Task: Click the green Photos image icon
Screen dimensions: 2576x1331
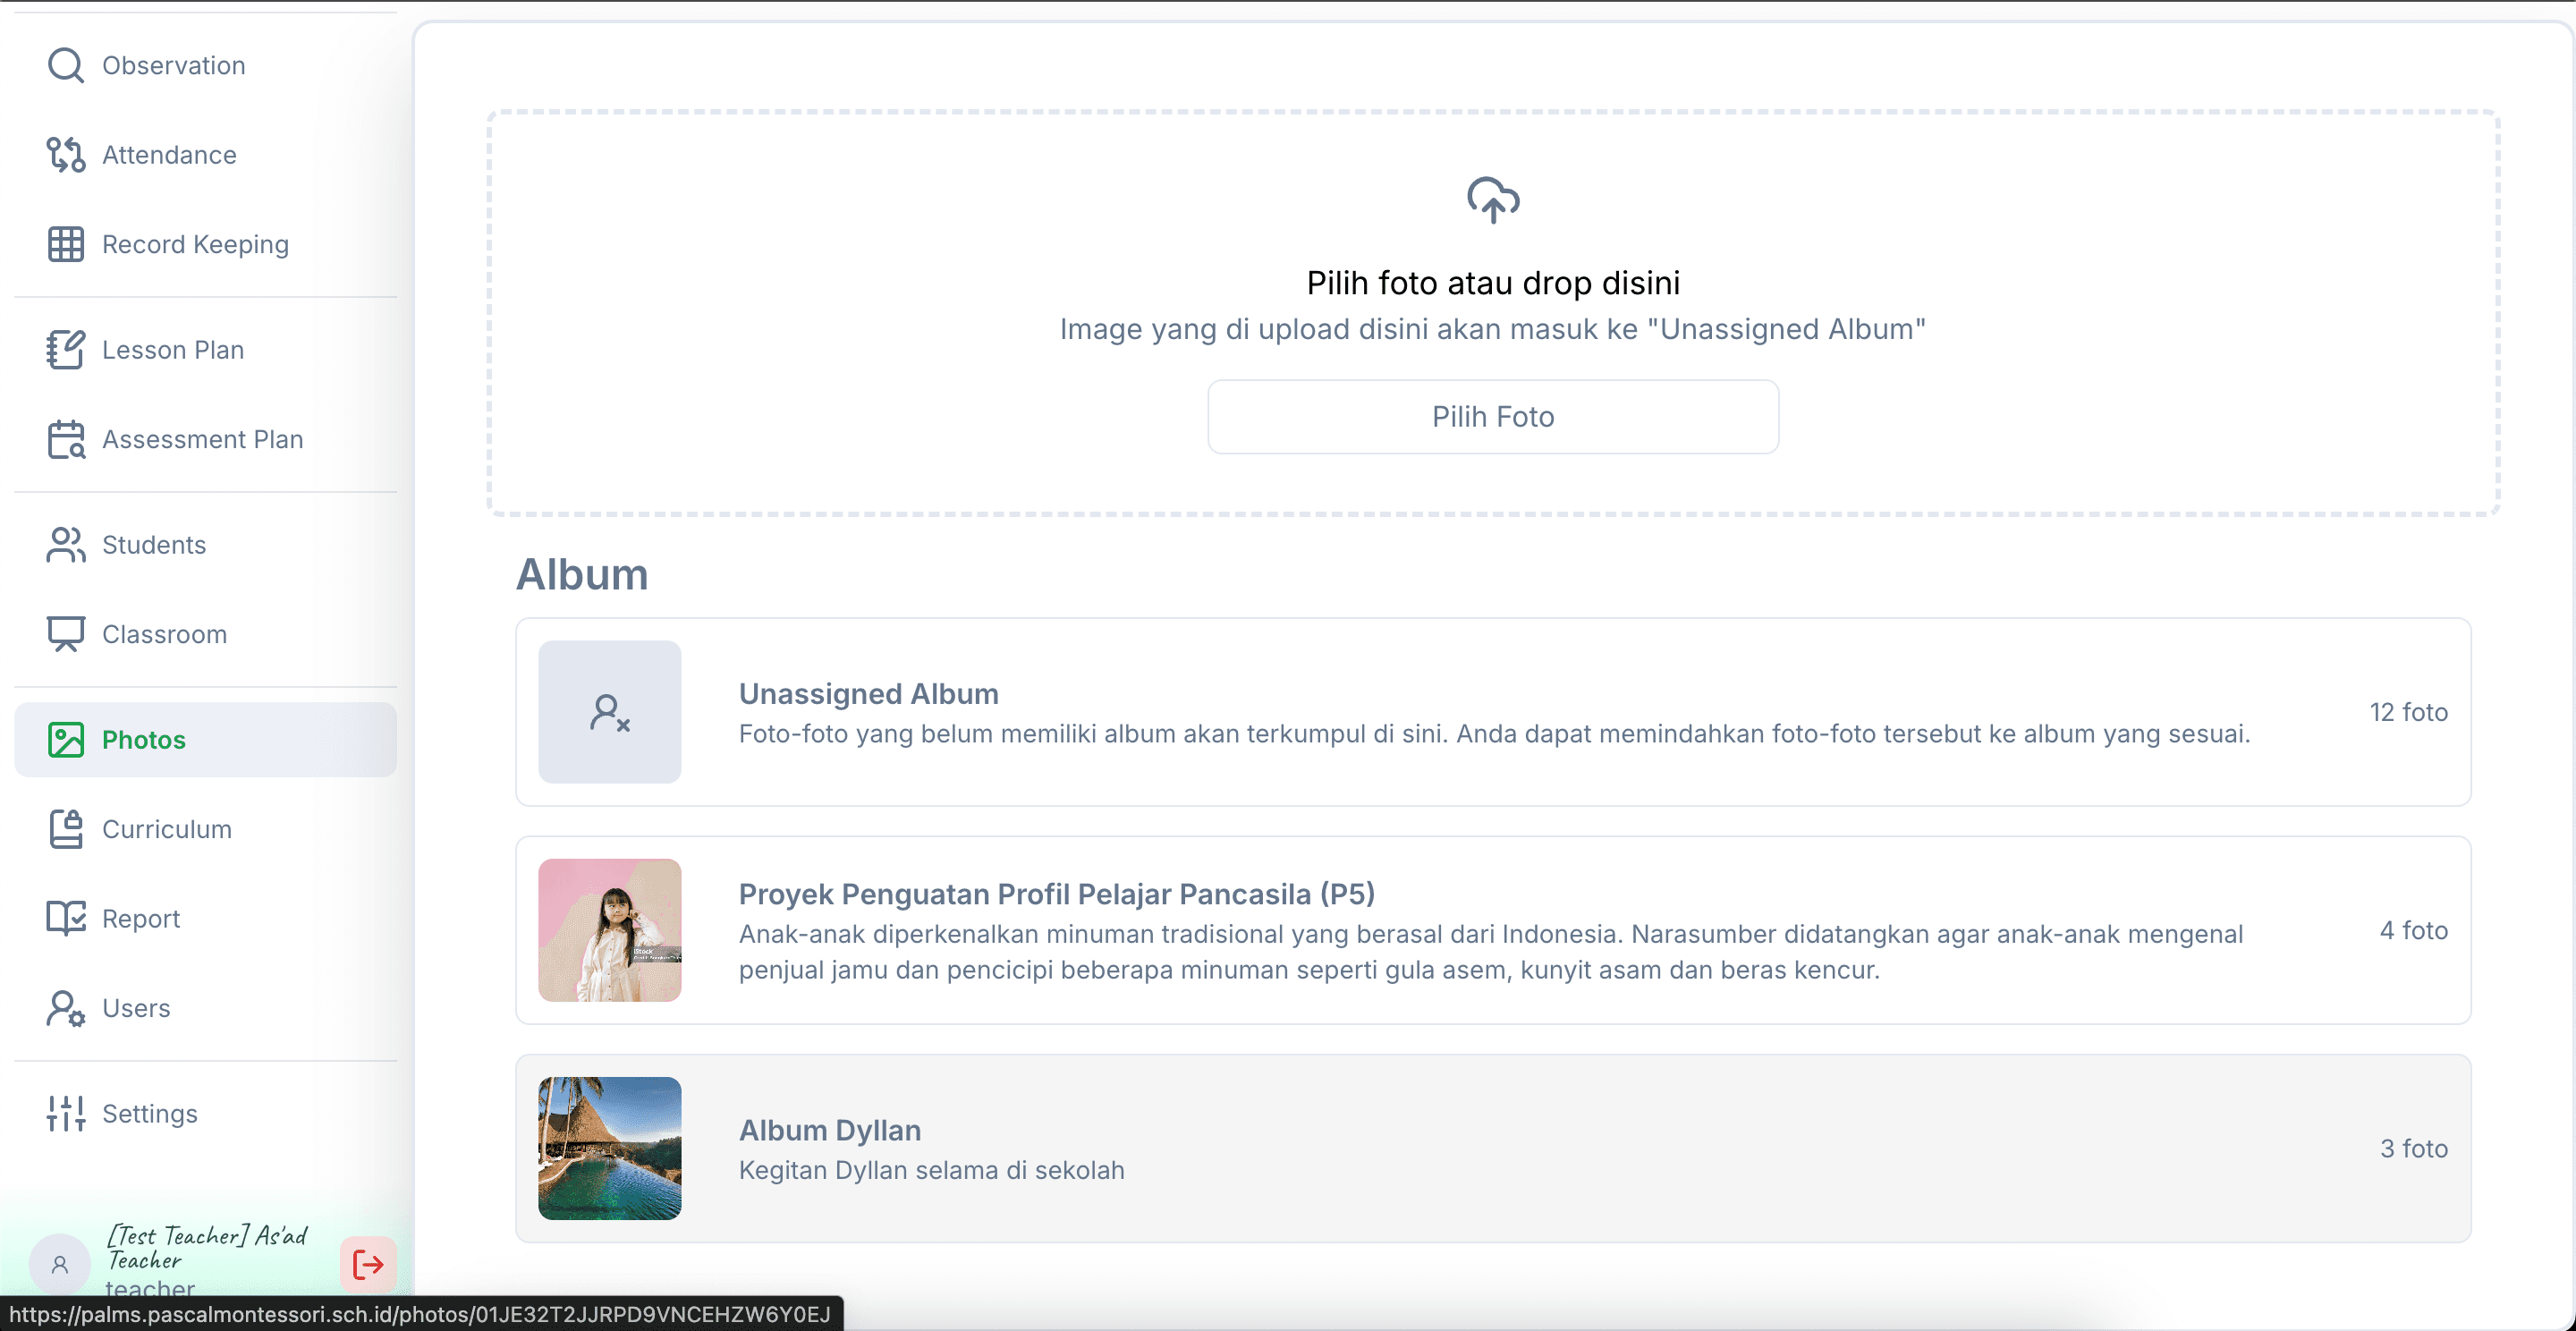Action: click(x=66, y=740)
